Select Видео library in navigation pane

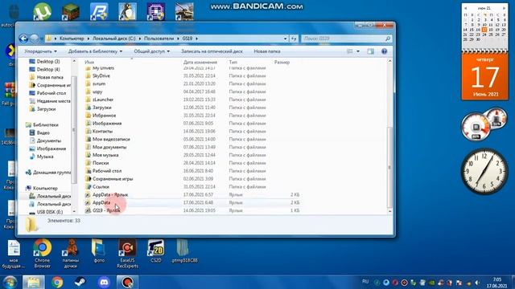pyautogui.click(x=39, y=132)
